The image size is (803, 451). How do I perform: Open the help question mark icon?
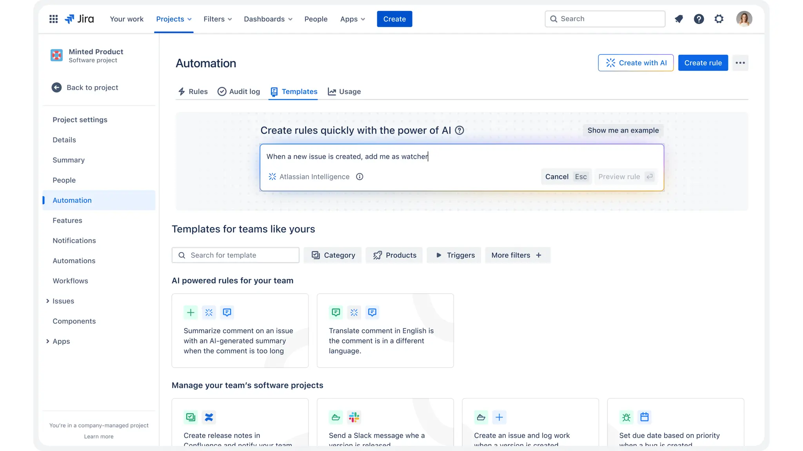[x=699, y=19]
